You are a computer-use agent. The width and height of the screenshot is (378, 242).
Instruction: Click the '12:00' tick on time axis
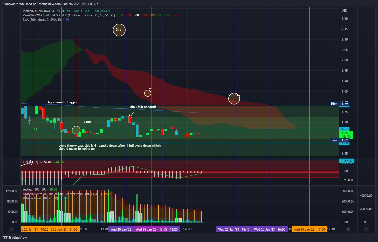tap(105, 229)
